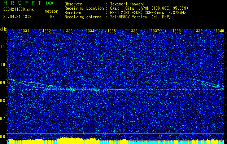Click the 1339 time marker
227x144 pixels.
pyautogui.click(x=198, y=31)
